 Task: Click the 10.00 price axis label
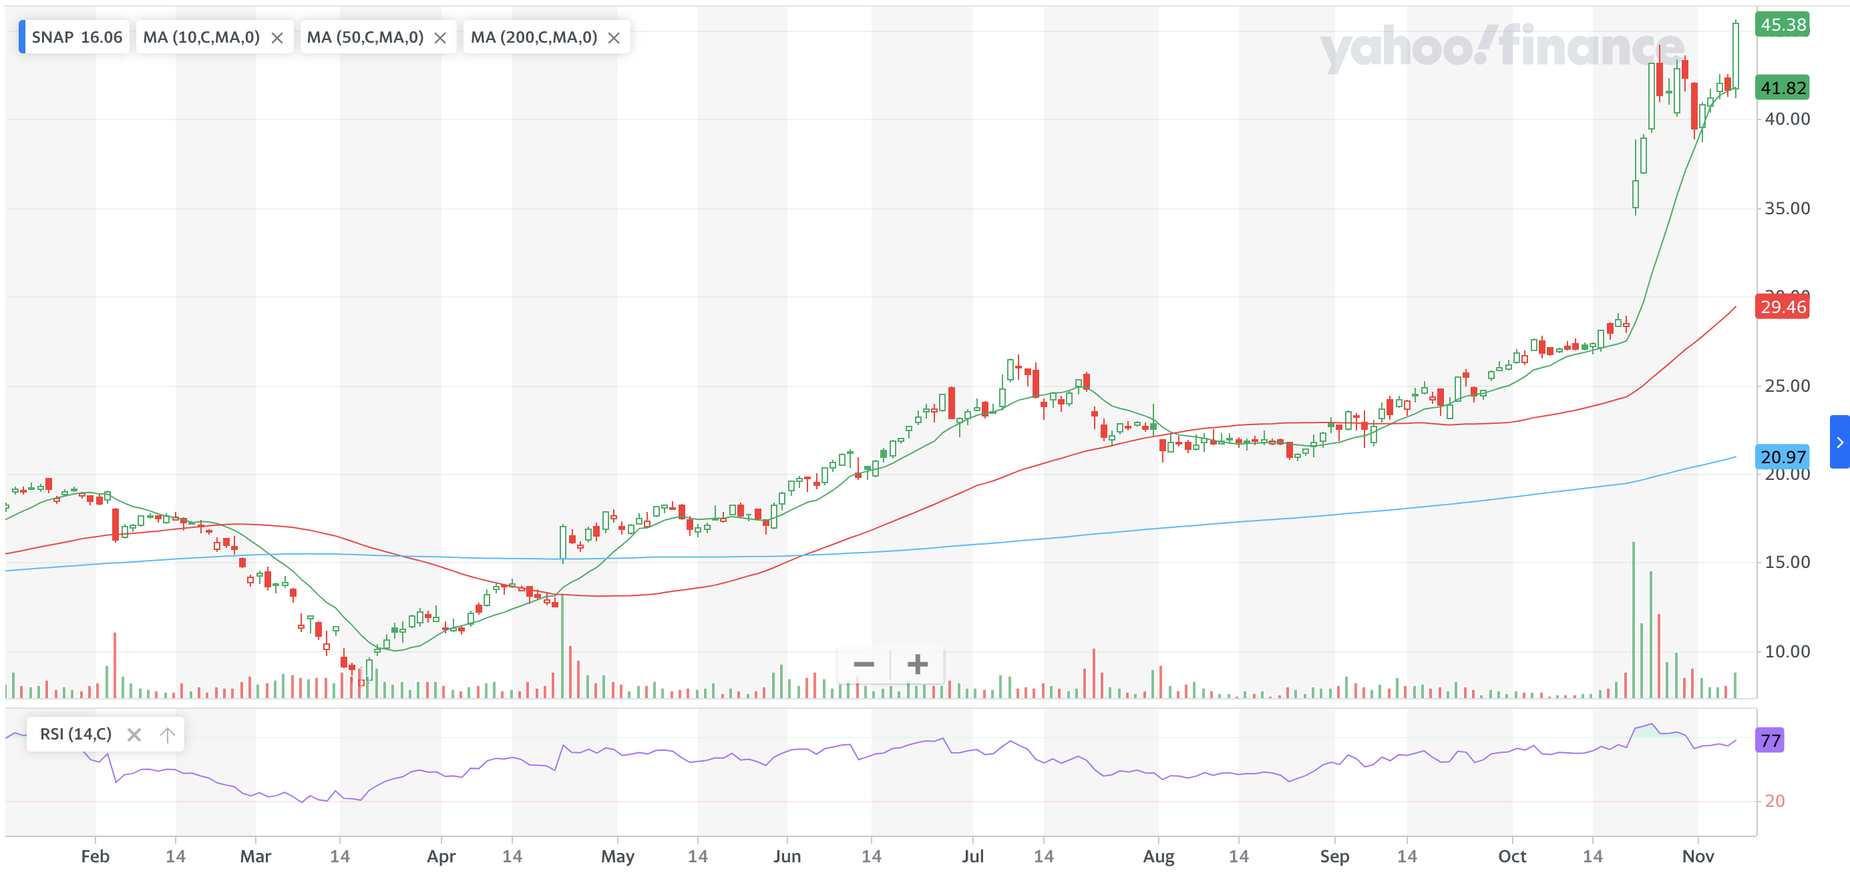pyautogui.click(x=1787, y=652)
